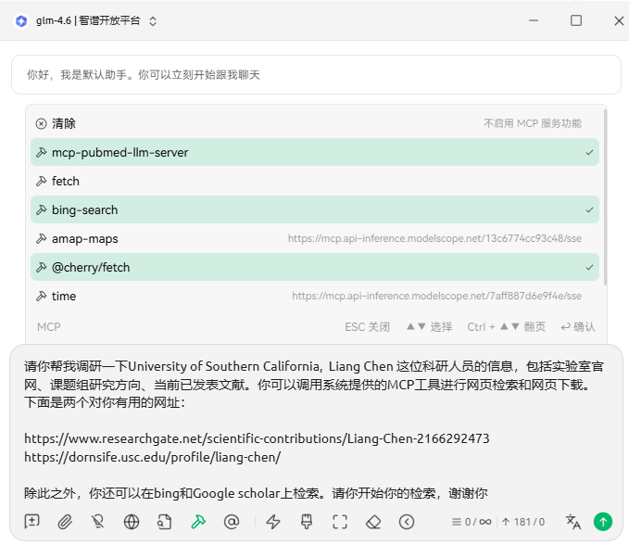Click the circled left chevron collapse icon
The height and width of the screenshot is (545, 629).
click(x=407, y=522)
